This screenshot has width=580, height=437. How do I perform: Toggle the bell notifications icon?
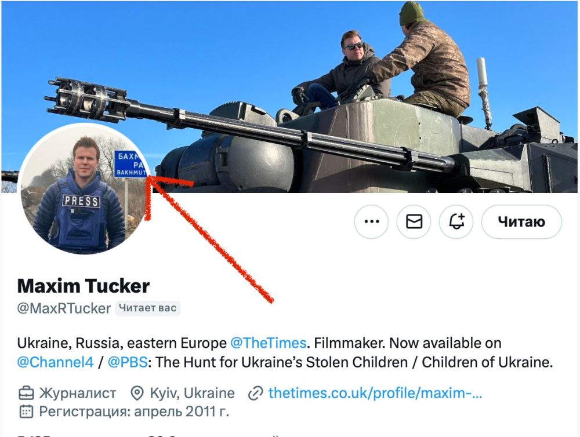(x=456, y=221)
